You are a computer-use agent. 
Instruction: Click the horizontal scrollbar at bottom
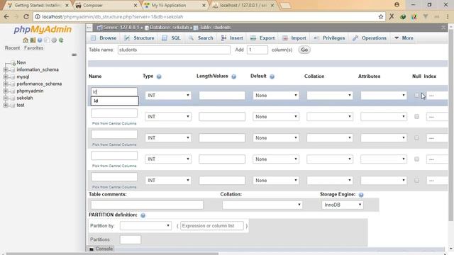click(x=112, y=254)
